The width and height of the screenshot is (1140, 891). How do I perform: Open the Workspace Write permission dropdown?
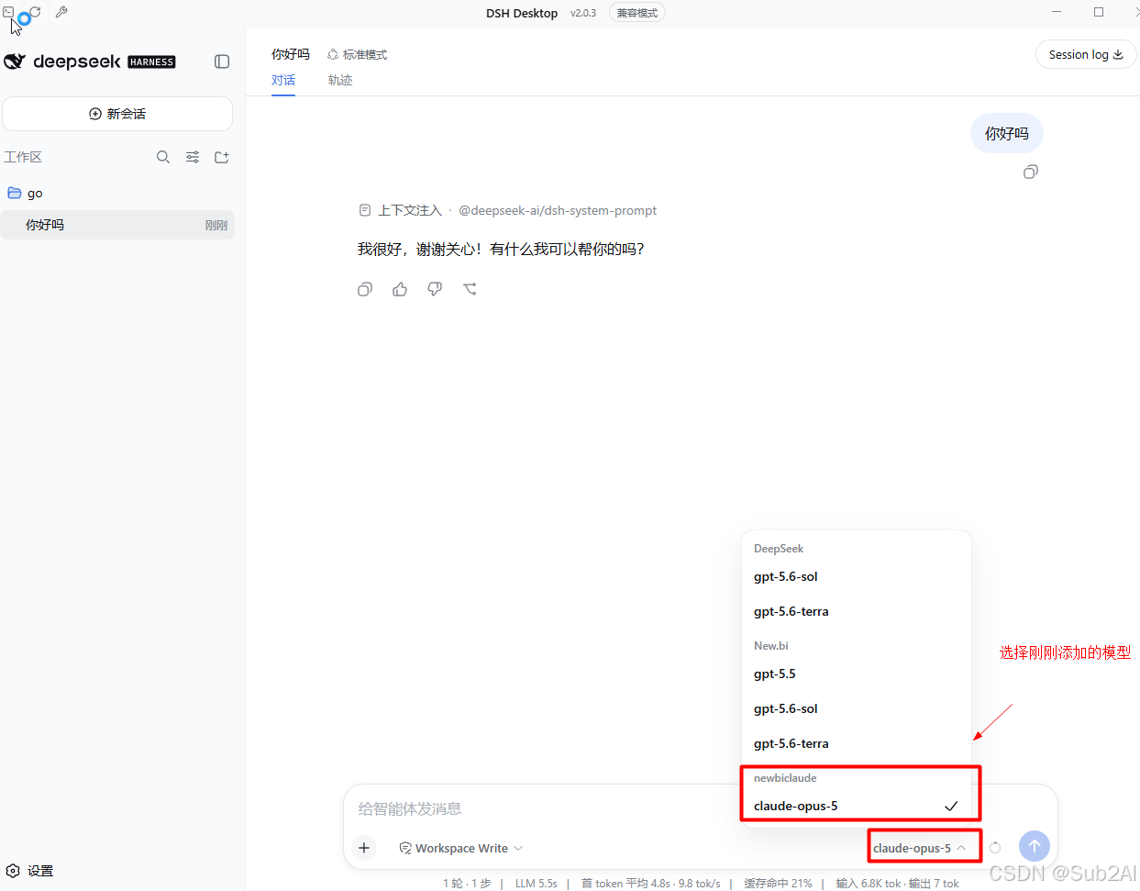pyautogui.click(x=460, y=848)
